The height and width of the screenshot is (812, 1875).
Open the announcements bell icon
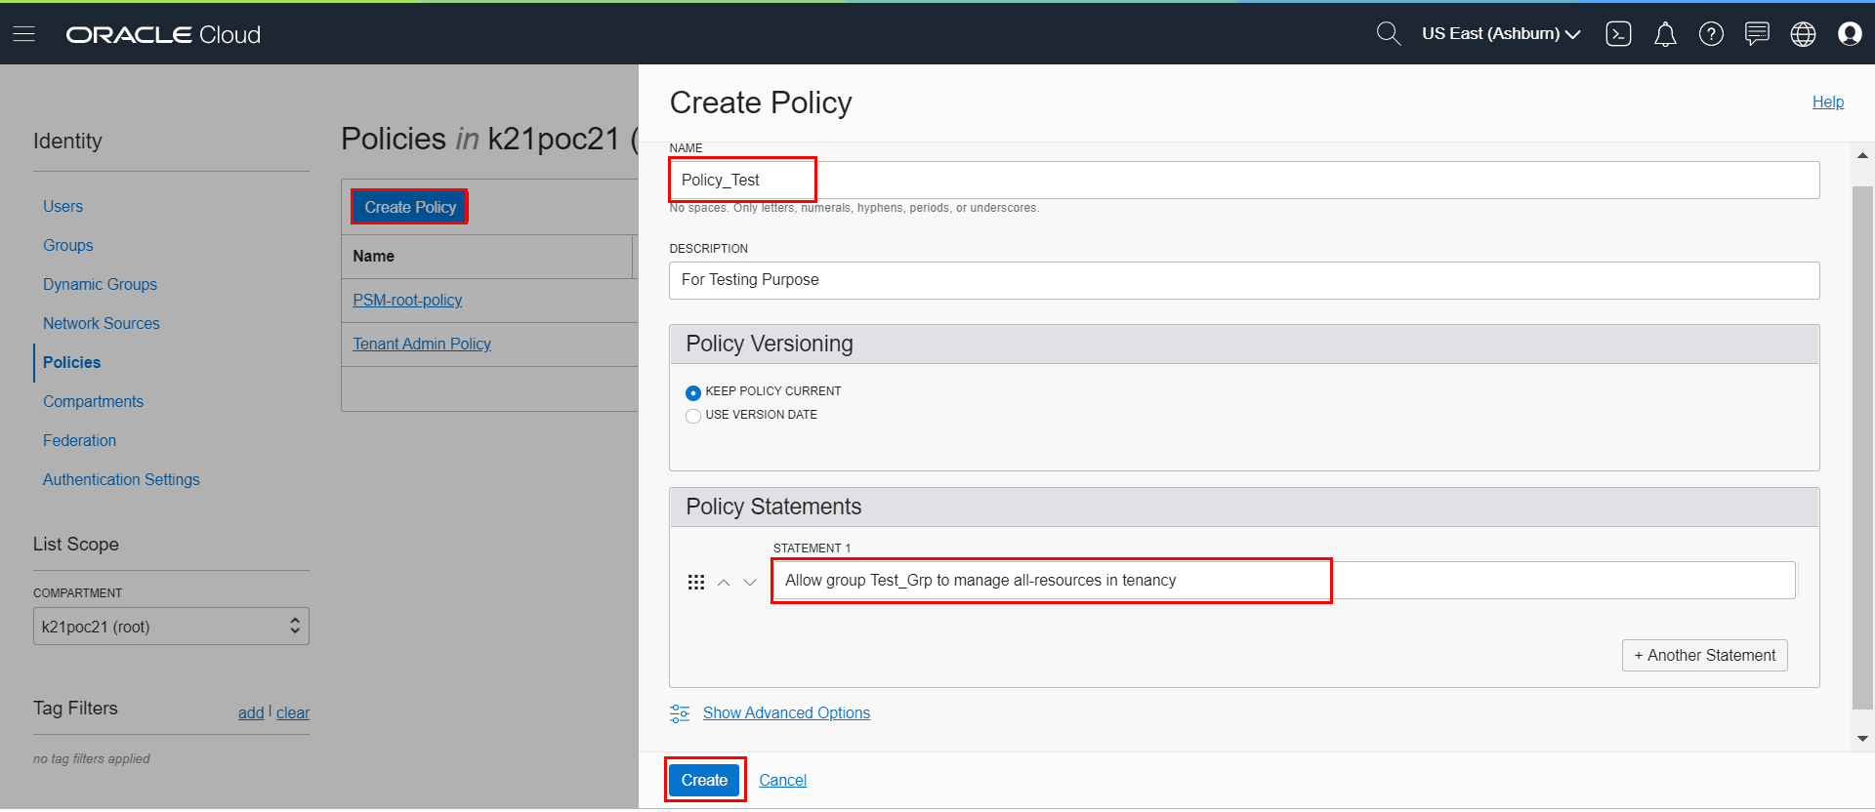[x=1665, y=34]
